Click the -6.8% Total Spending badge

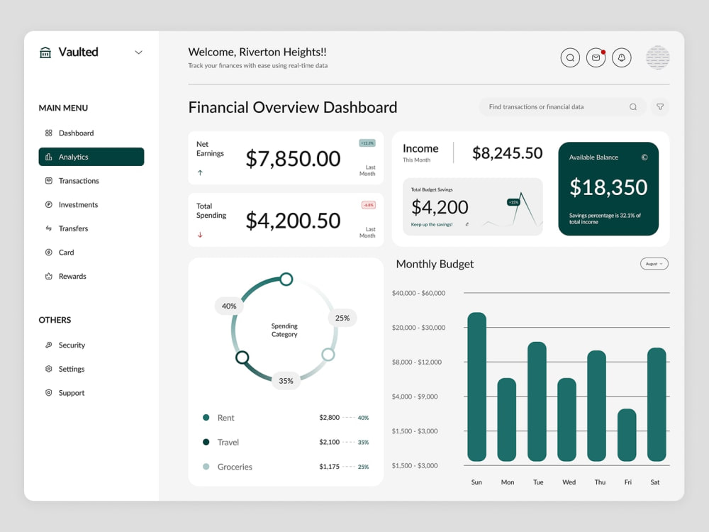369,205
